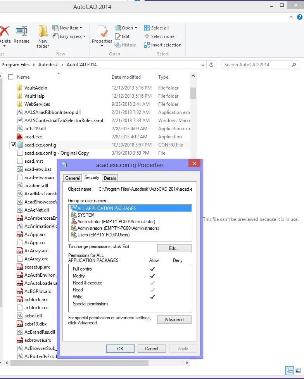Select AALSContextualTabSelectorRules.xaml icon
The image size is (304, 379).
point(20,121)
